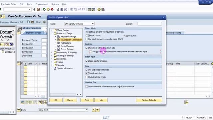The width and height of the screenshot is (213, 120).
Task: Click the options tree horizontal scrollbar
Action: pyautogui.click(x=63, y=94)
